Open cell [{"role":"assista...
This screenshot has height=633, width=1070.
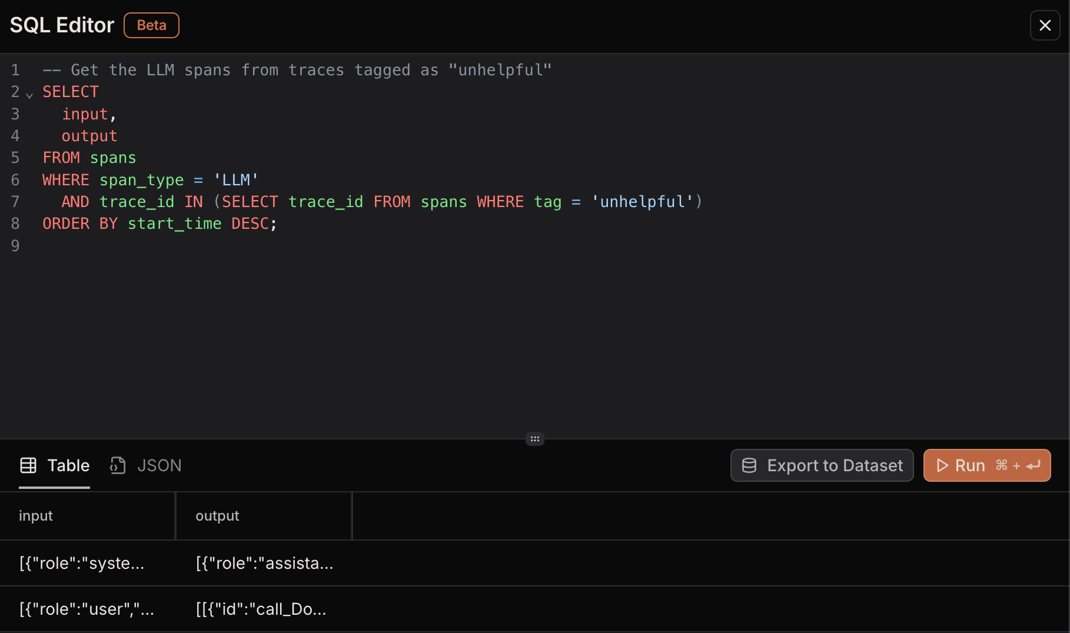pyautogui.click(x=264, y=563)
